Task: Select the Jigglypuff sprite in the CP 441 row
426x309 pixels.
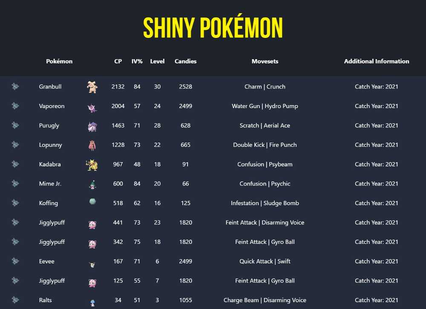Action: pos(92,225)
